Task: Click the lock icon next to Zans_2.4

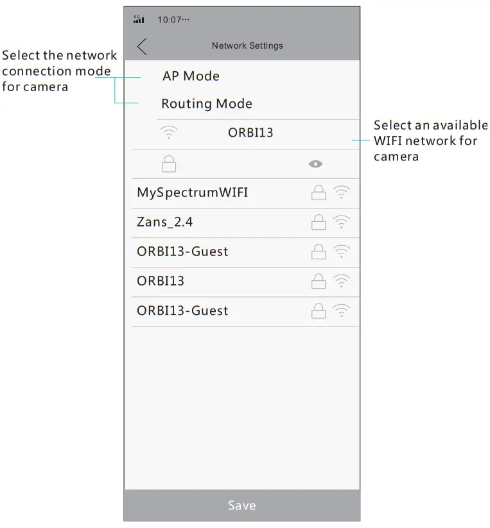Action: point(319,222)
